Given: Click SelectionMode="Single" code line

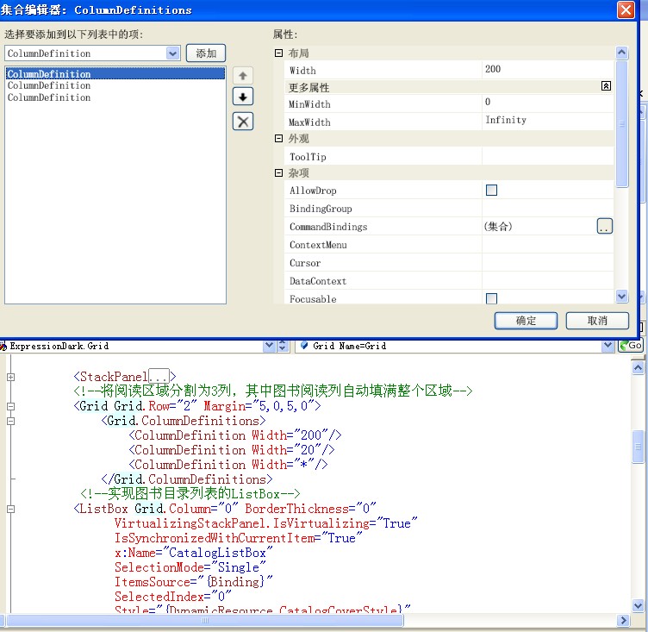Looking at the screenshot, I should [190, 567].
